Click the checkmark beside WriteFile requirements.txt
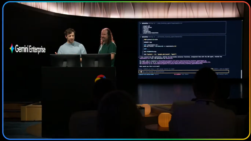Screen dimensions: 251x141 point(140,23)
